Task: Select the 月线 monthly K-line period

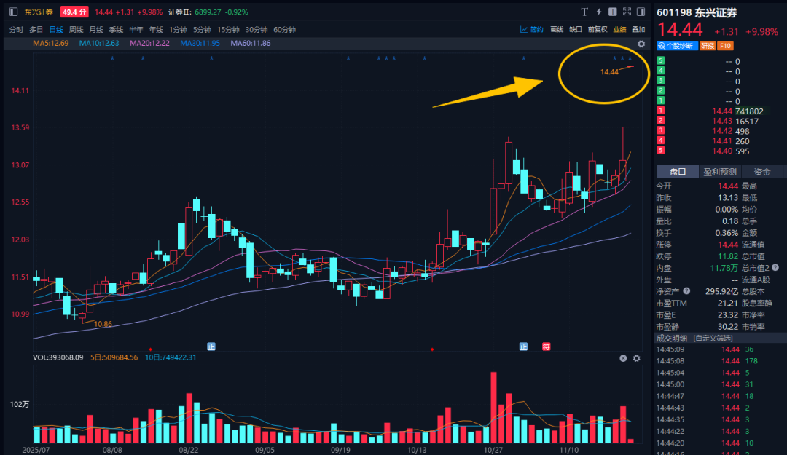Action: [96, 30]
